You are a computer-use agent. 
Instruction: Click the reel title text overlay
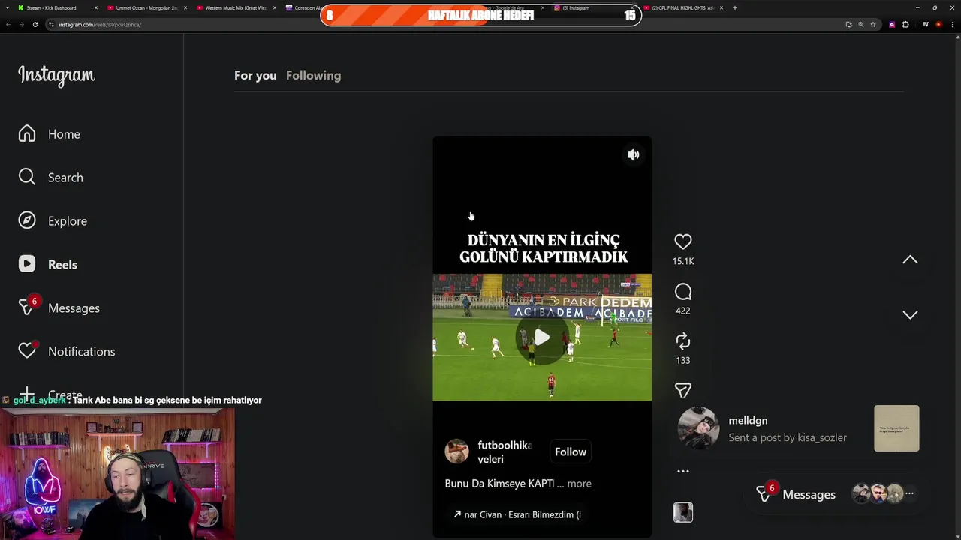(x=543, y=248)
